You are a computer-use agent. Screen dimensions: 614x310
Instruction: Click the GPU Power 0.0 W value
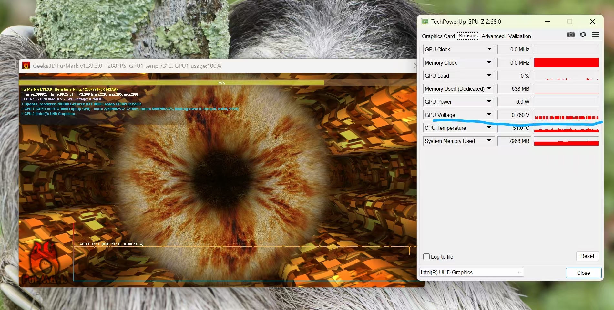pos(514,102)
